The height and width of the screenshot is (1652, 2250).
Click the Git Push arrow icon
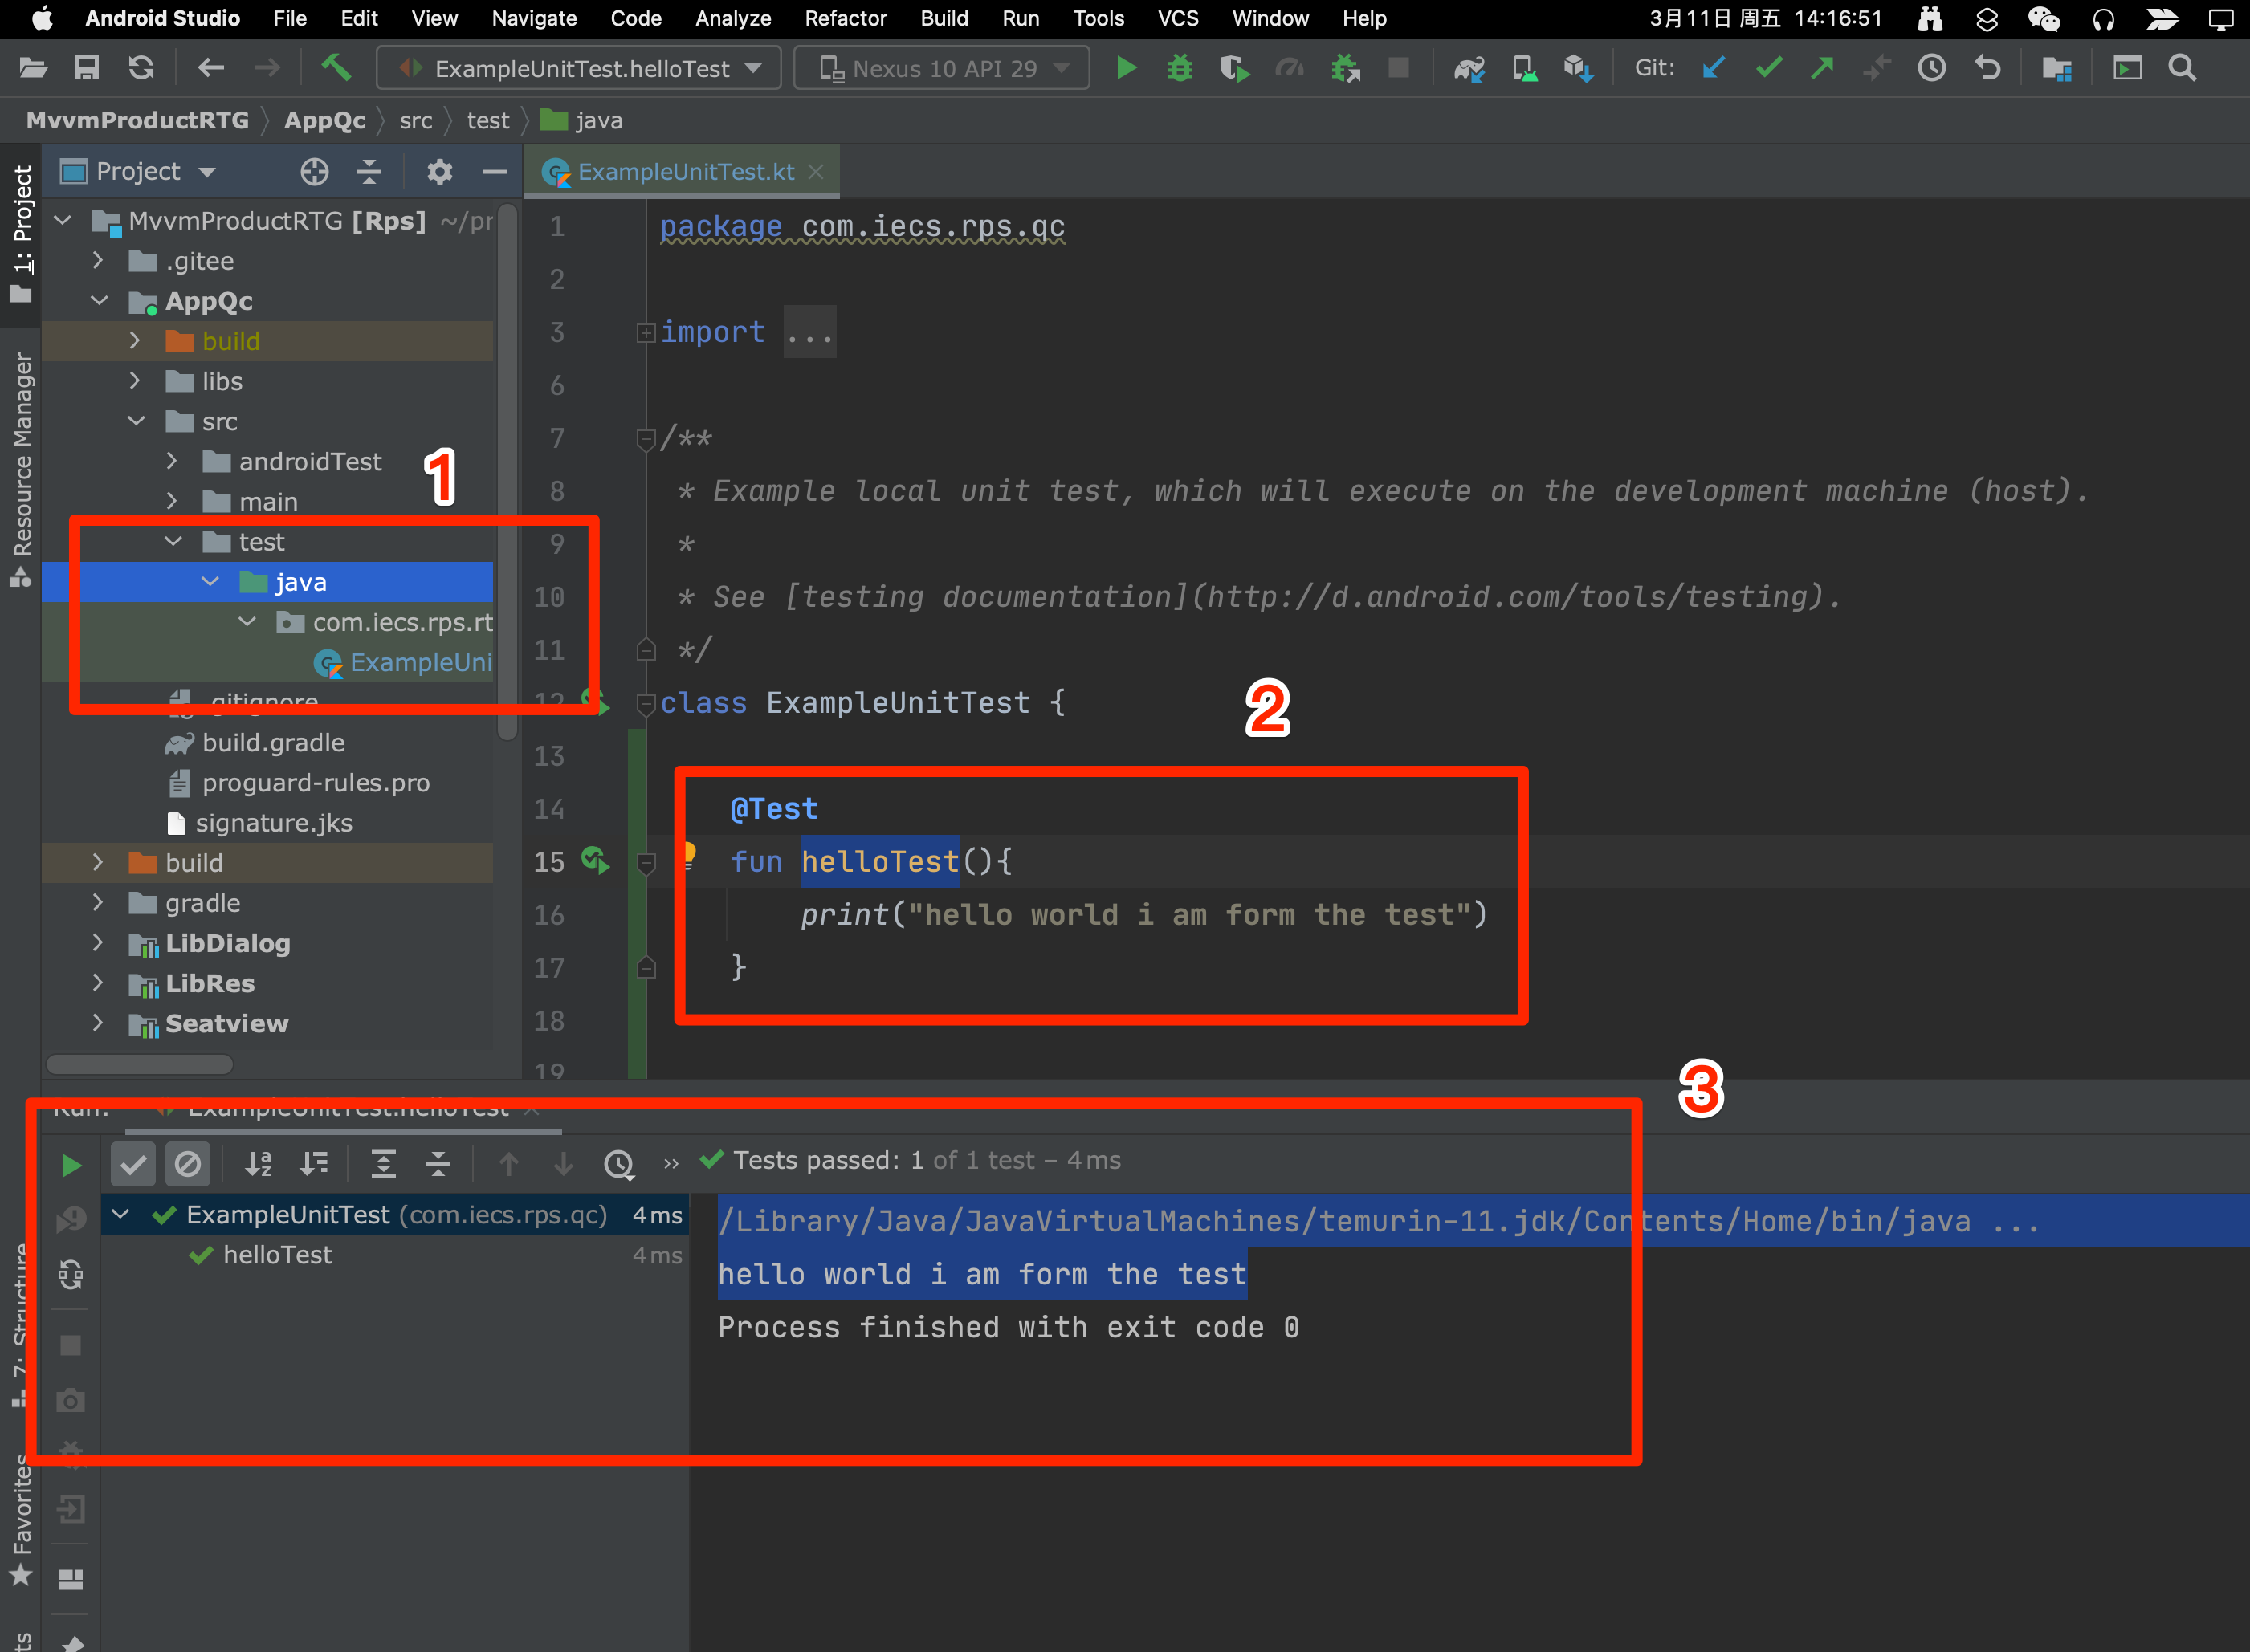(x=1823, y=68)
